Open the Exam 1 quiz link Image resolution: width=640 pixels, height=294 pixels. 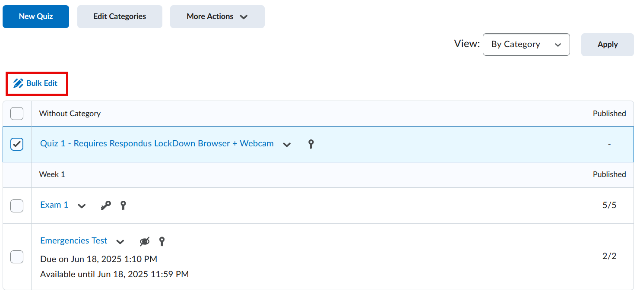54,205
